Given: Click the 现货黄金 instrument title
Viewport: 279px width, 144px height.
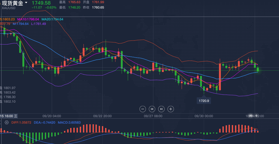Looking at the screenshot, I should tap(12, 3).
